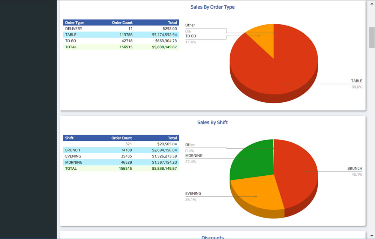Click the order count 42718

[127, 41]
